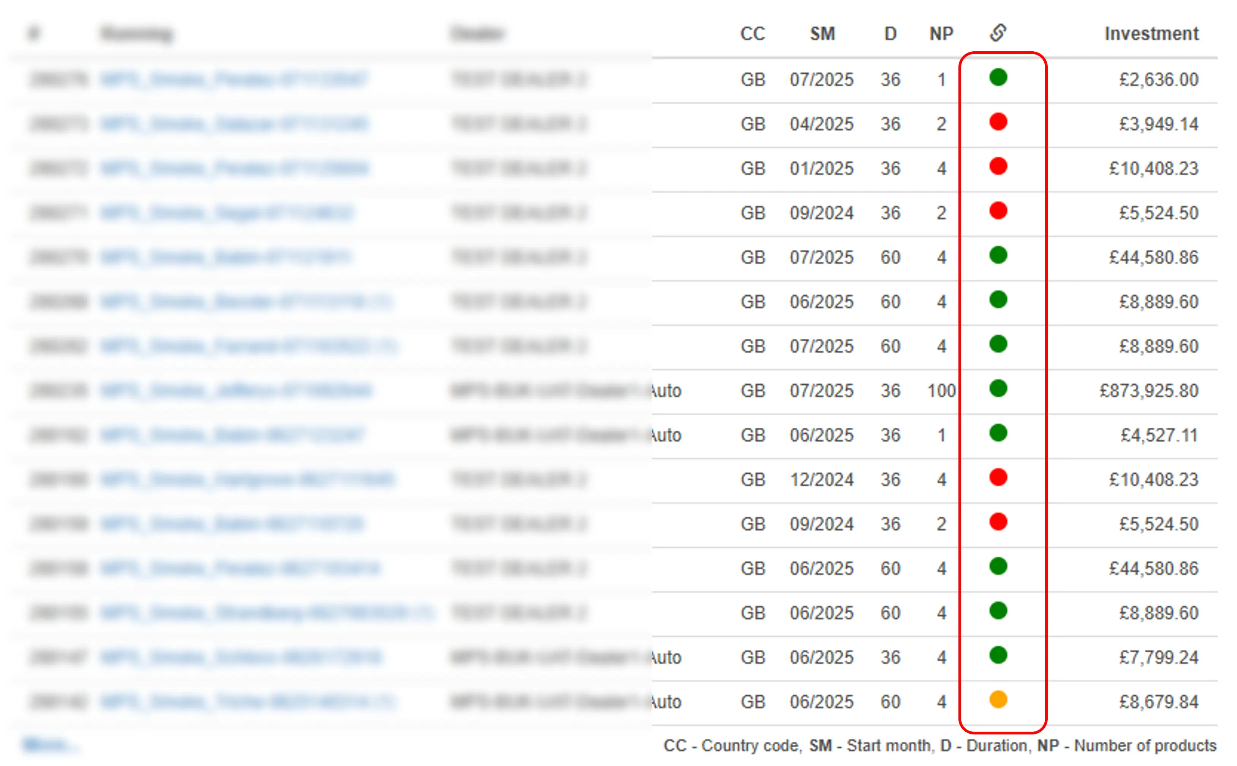The width and height of the screenshot is (1237, 766).
Task: Click the orange status dot for £8,679.84 row
Action: [998, 699]
